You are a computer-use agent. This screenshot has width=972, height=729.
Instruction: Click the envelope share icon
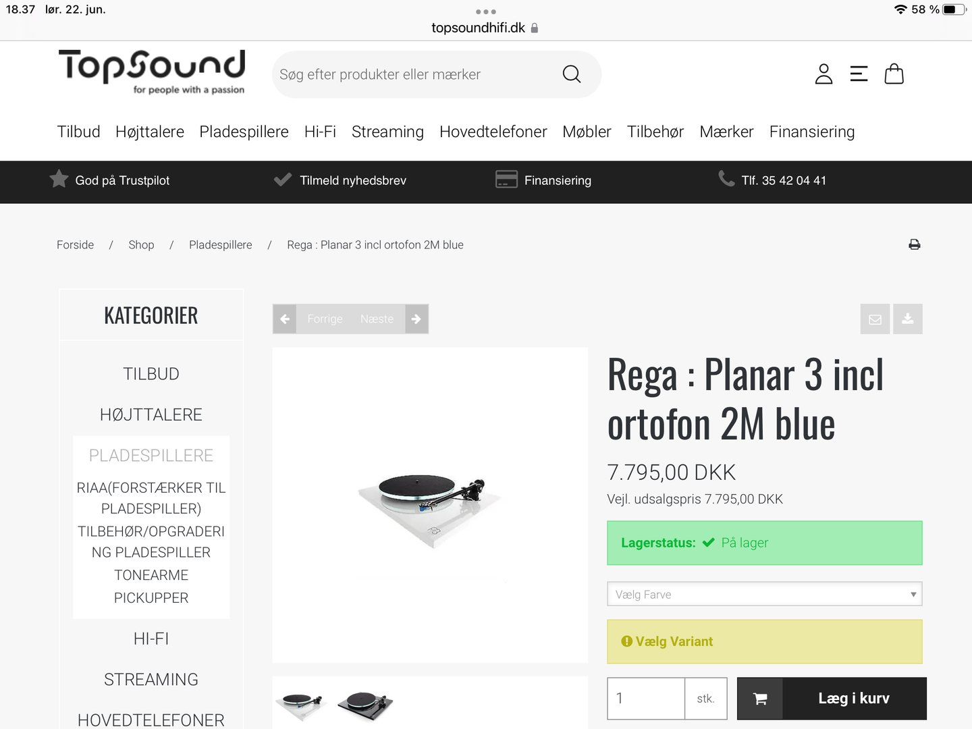click(x=875, y=319)
